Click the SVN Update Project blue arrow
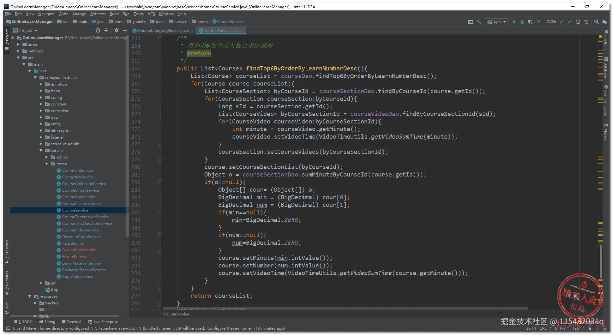This screenshot has height=335, width=613. pos(562,22)
